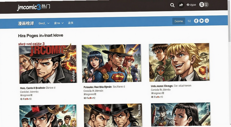
Task: Select the 漫画榜 menu item
Action: click(x=26, y=23)
